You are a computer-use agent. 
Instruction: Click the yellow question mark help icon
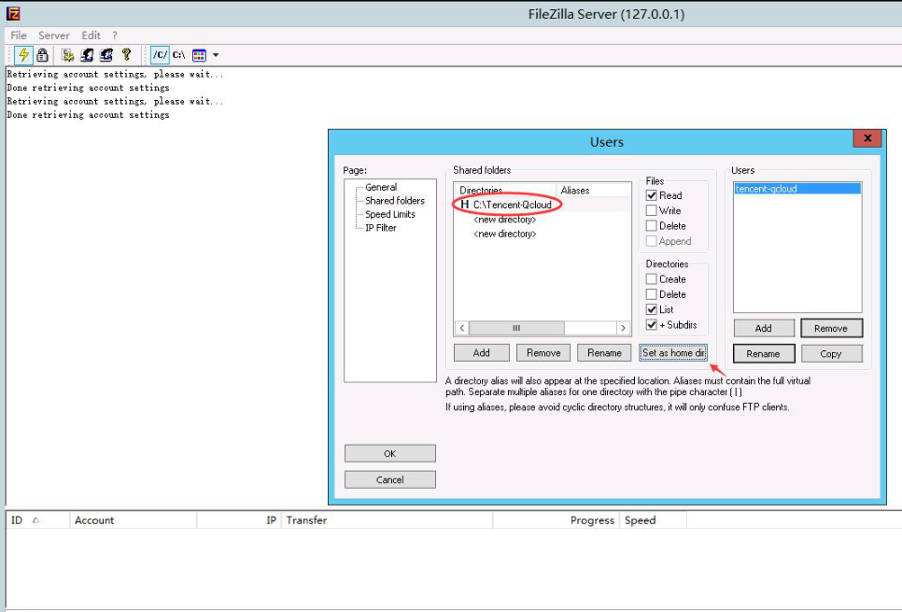[126, 55]
